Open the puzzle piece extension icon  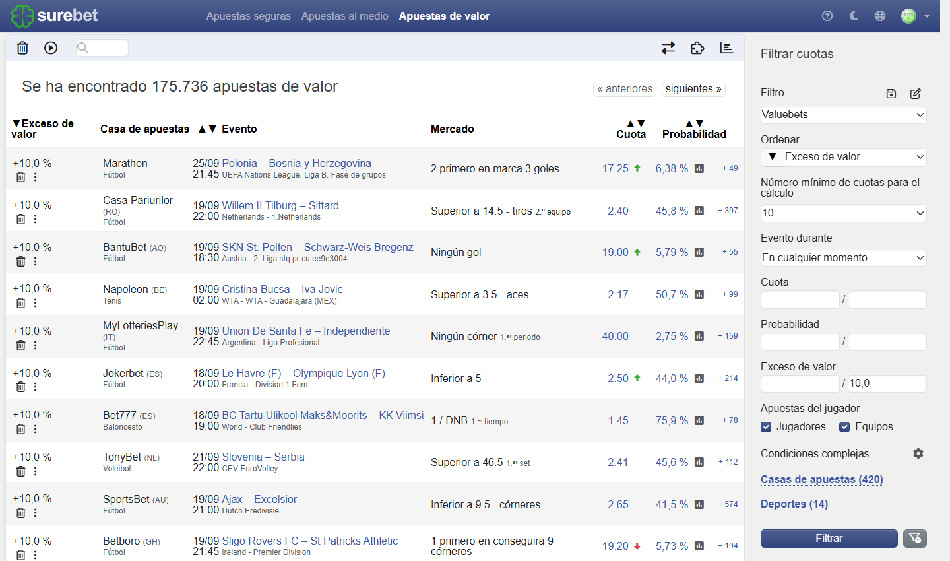point(697,48)
